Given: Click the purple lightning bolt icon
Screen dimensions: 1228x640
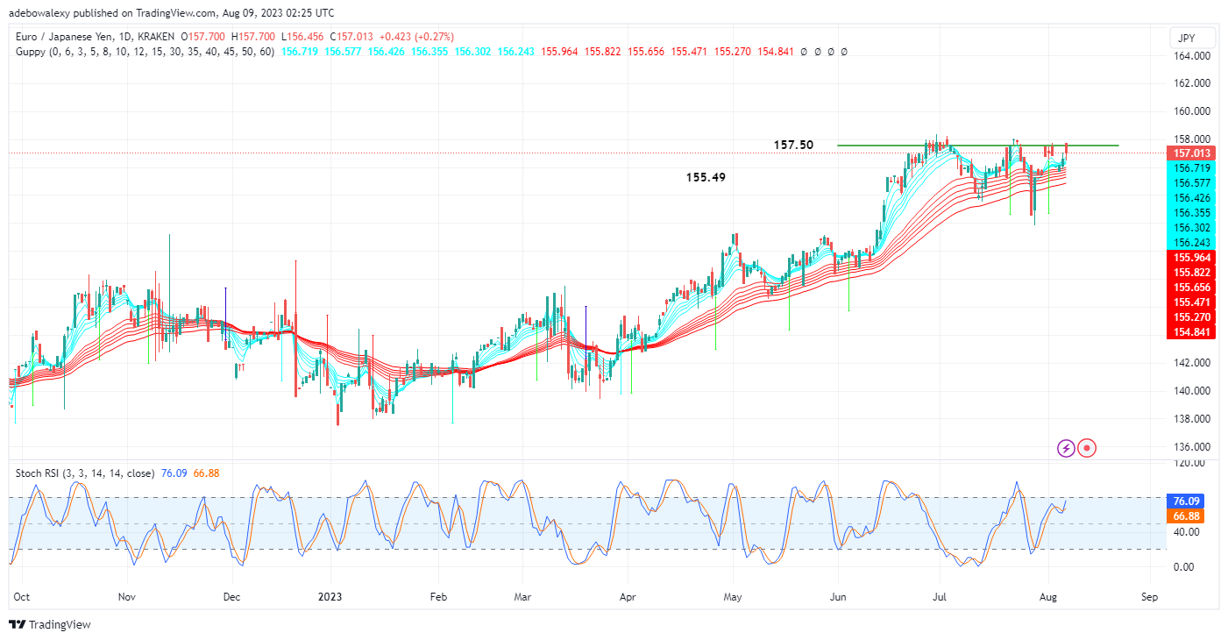Looking at the screenshot, I should 1066,448.
